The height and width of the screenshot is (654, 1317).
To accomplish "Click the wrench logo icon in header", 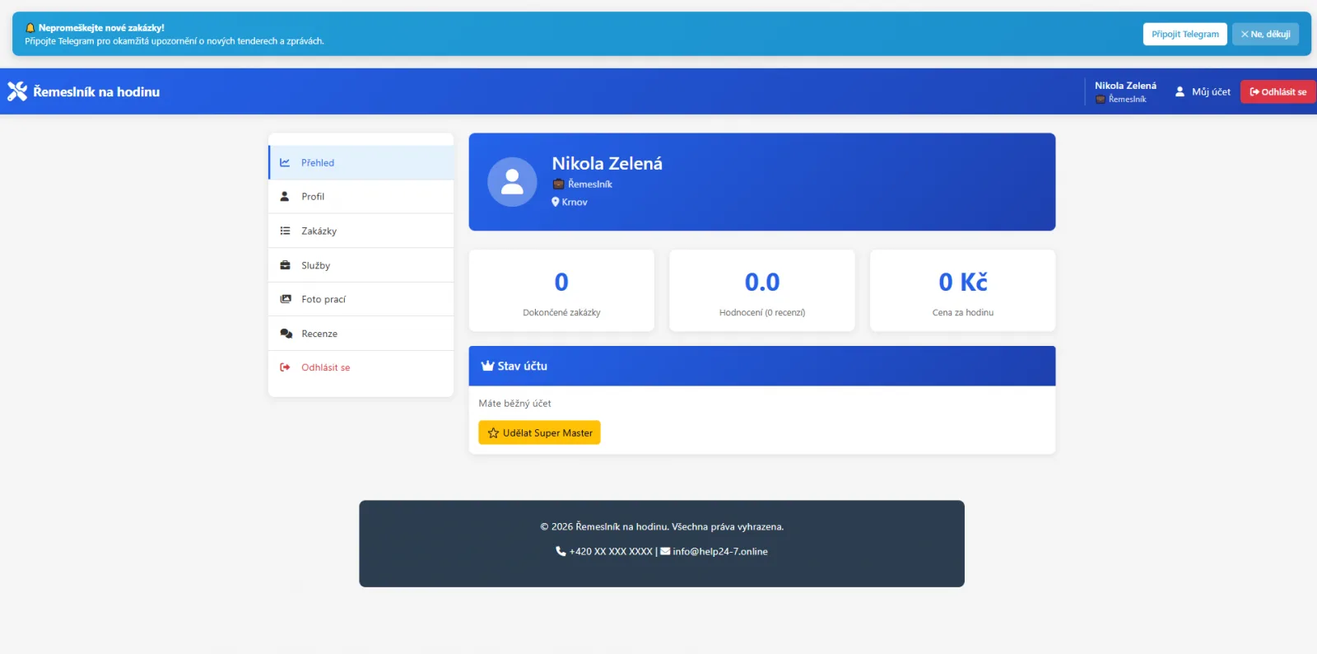I will pos(17,91).
